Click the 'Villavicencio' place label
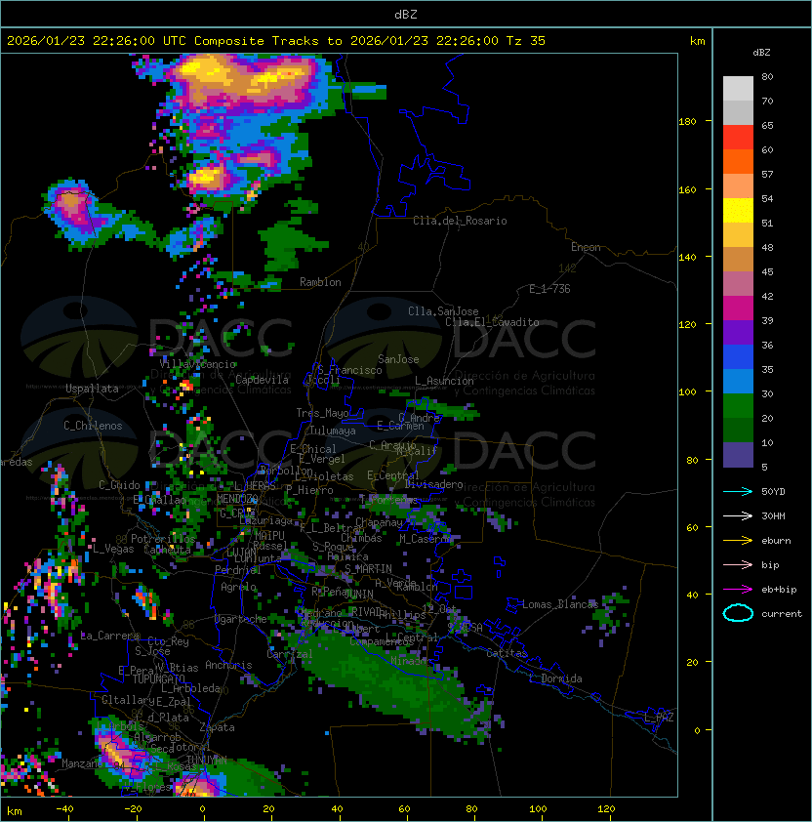Image resolution: width=812 pixels, height=822 pixels. point(198,364)
